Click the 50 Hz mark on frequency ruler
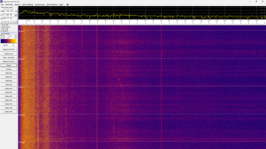The height and width of the screenshot is (149, 266). point(98,21)
